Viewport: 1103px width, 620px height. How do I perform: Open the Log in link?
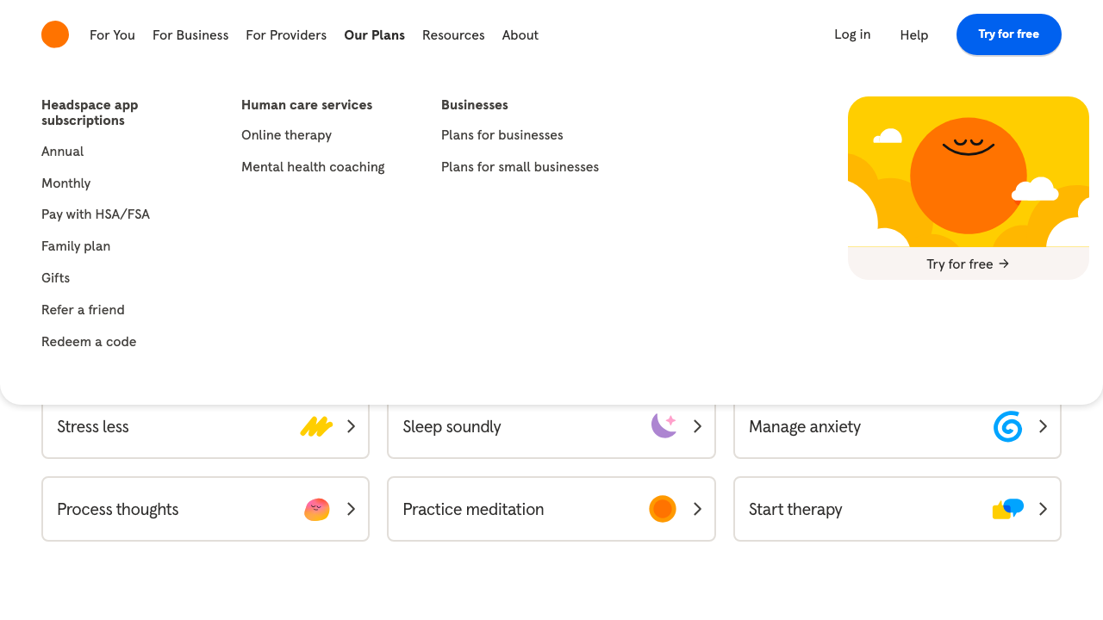[851, 34]
